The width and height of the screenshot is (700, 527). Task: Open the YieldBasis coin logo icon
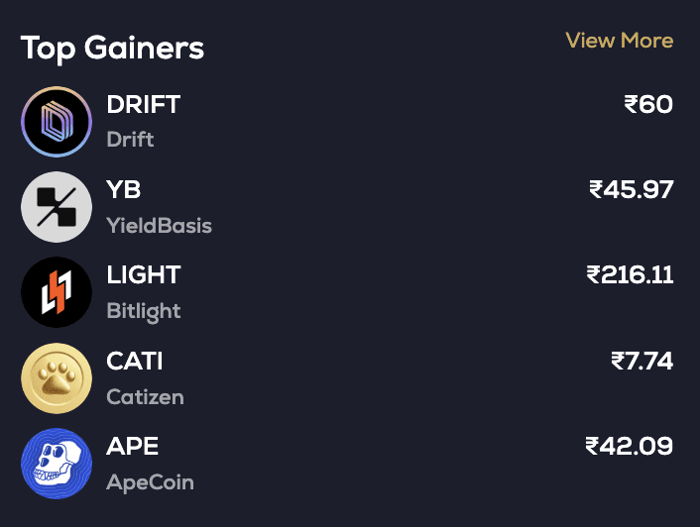tap(57, 207)
